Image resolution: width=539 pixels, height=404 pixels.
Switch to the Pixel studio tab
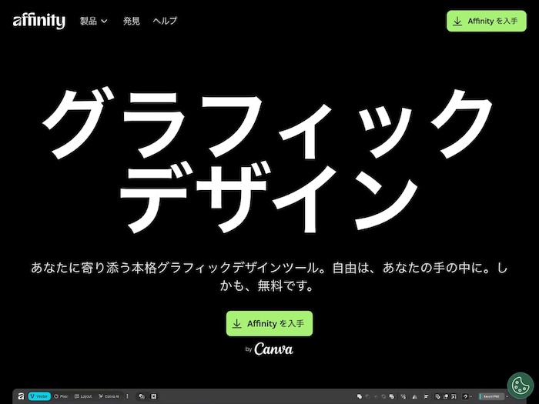[x=61, y=396]
